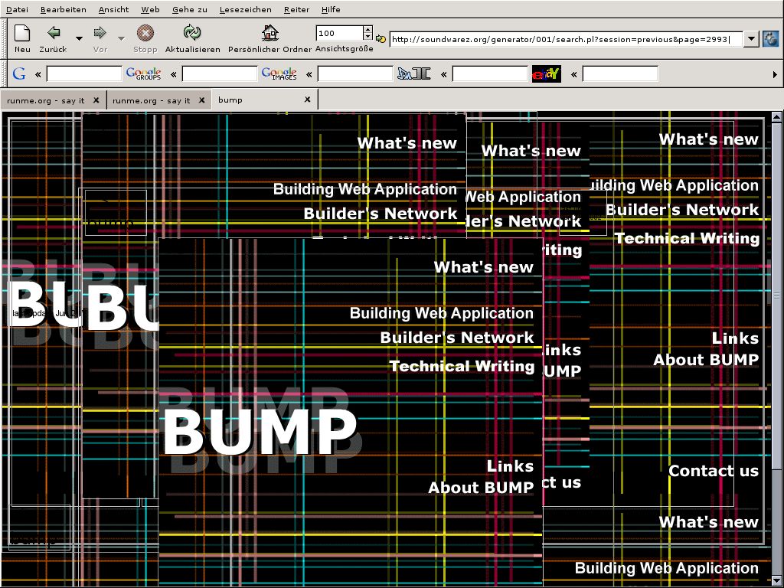Click the Google G search icon
This screenshot has height=588, width=784.
pos(19,73)
